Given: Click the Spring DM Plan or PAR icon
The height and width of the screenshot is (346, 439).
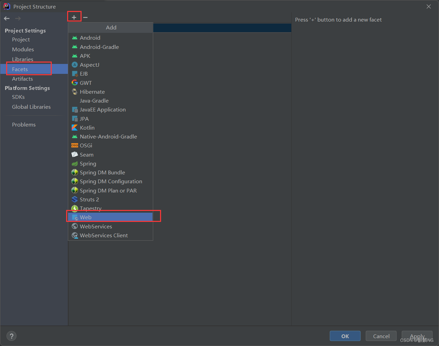Looking at the screenshot, I should 75,190.
